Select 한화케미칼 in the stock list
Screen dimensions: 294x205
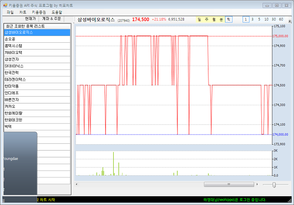click(37, 113)
